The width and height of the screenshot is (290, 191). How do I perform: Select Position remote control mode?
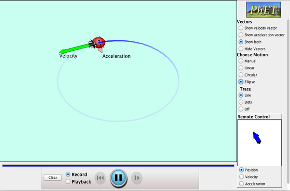(x=248, y=170)
